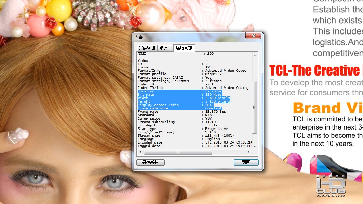Click the 'Stream size' label
The width and height of the screenshot is (363, 204).
(x=149, y=135)
